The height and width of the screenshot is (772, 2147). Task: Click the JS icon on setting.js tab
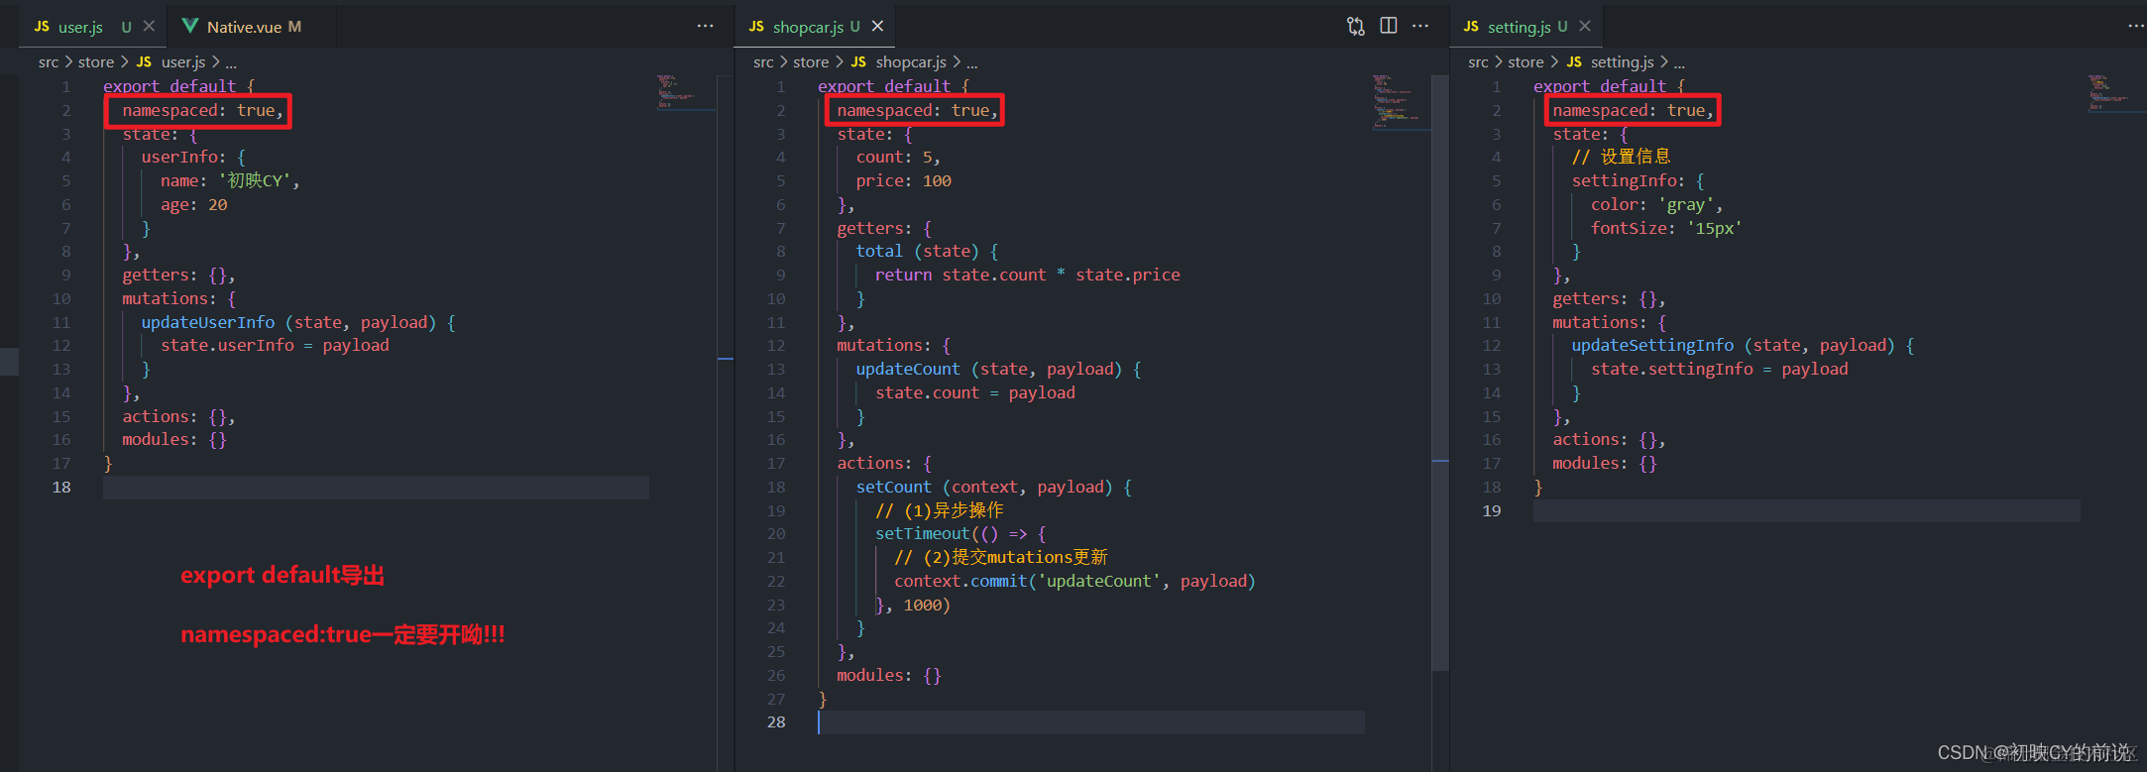[1471, 27]
